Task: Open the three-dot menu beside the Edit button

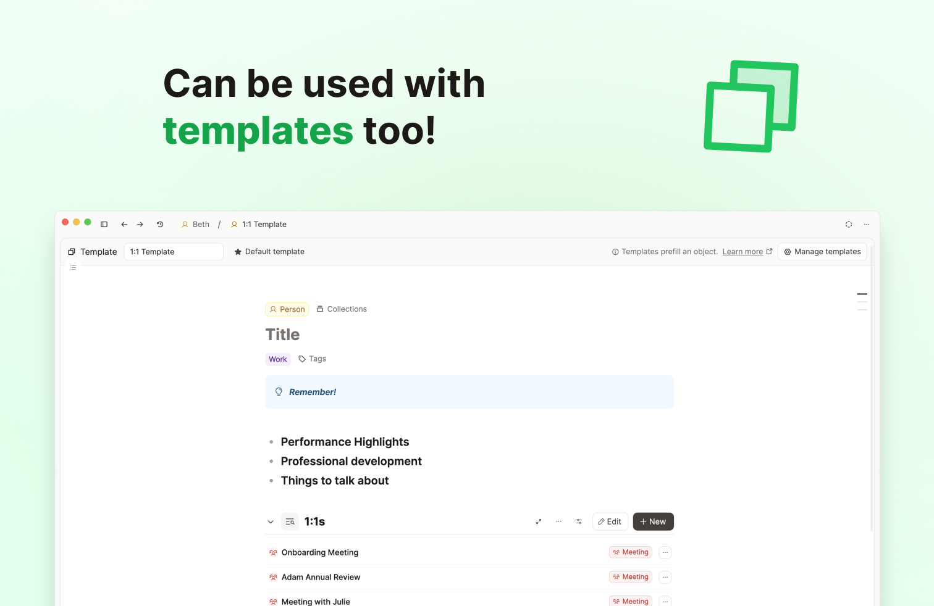Action: [x=558, y=521]
